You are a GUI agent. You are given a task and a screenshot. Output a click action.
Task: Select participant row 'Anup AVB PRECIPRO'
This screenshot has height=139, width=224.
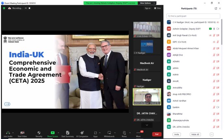click(193, 94)
